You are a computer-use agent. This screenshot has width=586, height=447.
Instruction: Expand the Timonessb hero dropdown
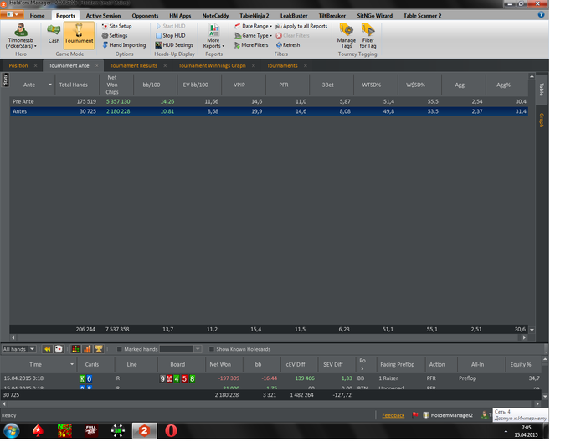coord(21,35)
